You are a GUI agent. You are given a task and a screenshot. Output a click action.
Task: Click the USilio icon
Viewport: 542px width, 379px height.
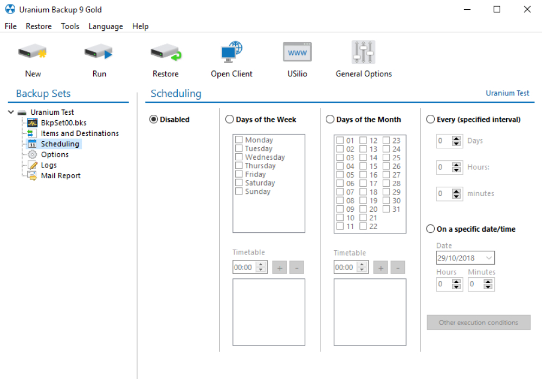pos(296,51)
